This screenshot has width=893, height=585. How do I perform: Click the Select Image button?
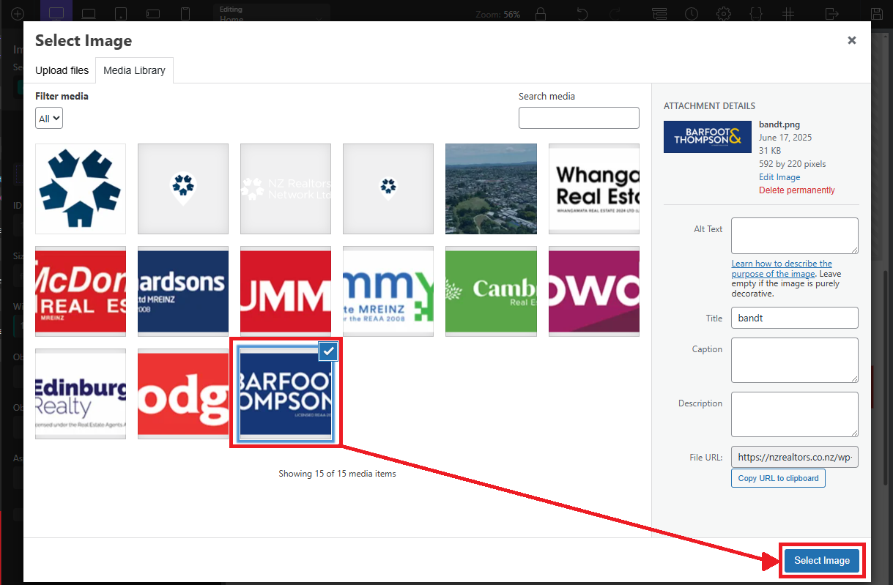[x=822, y=560]
